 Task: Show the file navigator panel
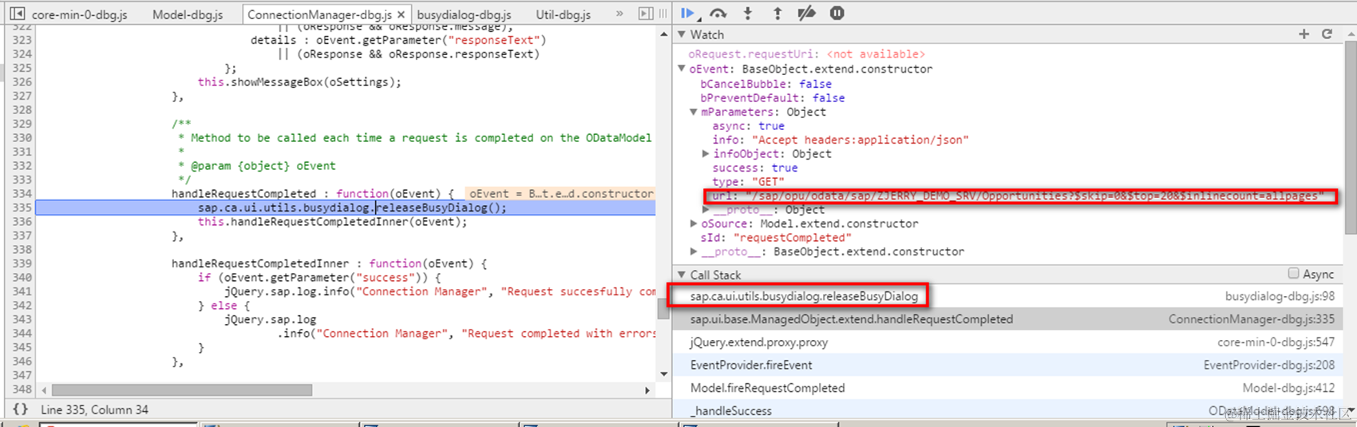pos(17,14)
